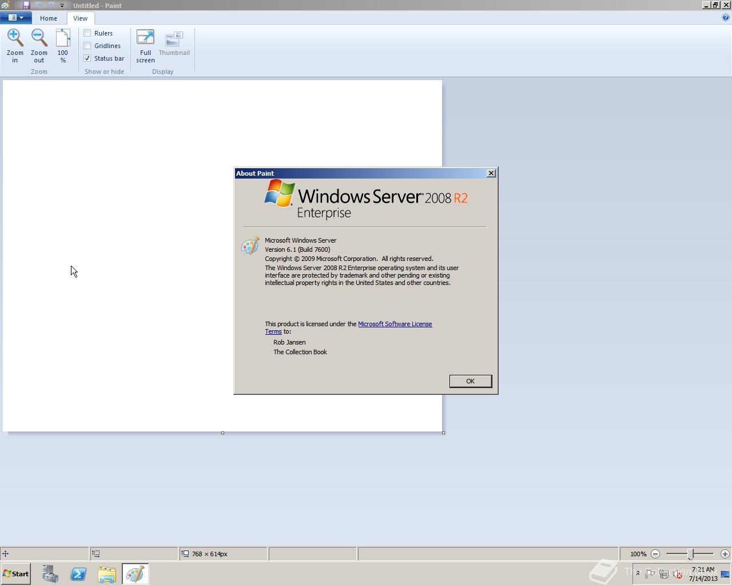This screenshot has height=586, width=732.
Task: Open Server Manager from taskbar
Action: tap(50, 574)
